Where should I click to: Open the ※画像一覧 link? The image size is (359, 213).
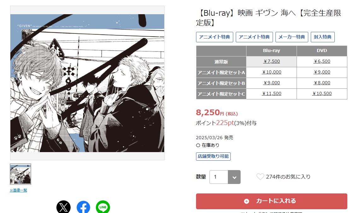[x=18, y=190]
